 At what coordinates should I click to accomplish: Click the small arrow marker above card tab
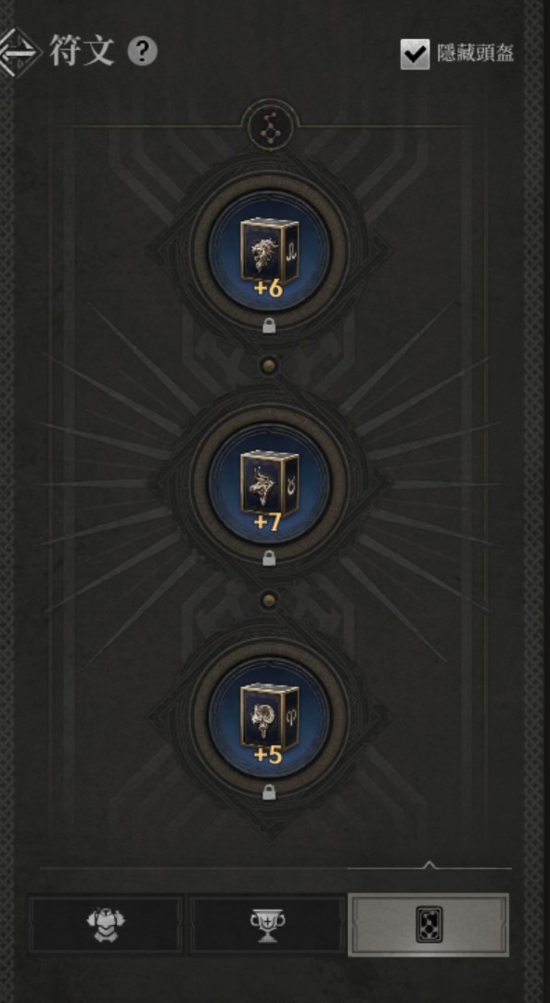[429, 865]
